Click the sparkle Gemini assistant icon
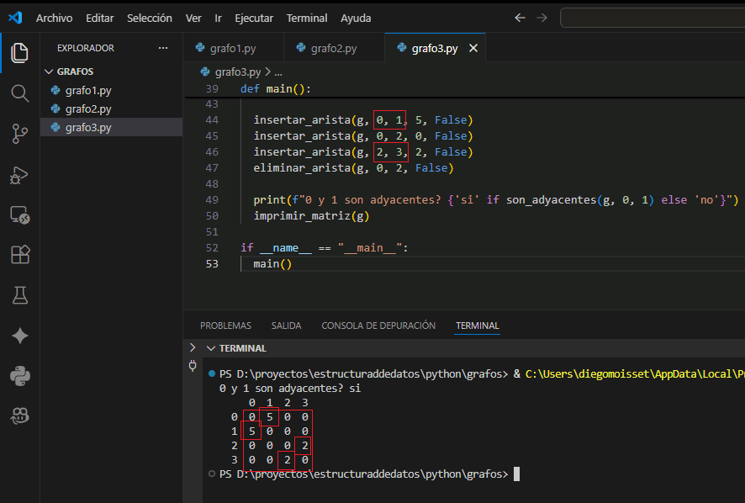The width and height of the screenshot is (745, 503). click(x=19, y=336)
